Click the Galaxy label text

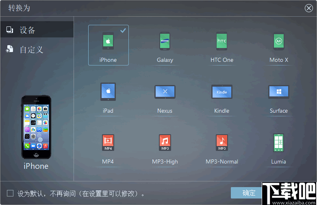click(x=165, y=60)
